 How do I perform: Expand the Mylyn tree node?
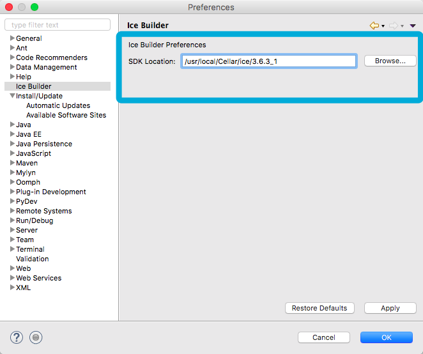12,172
